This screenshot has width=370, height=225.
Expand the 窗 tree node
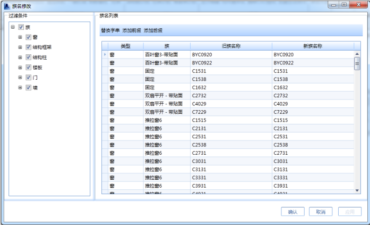20,37
